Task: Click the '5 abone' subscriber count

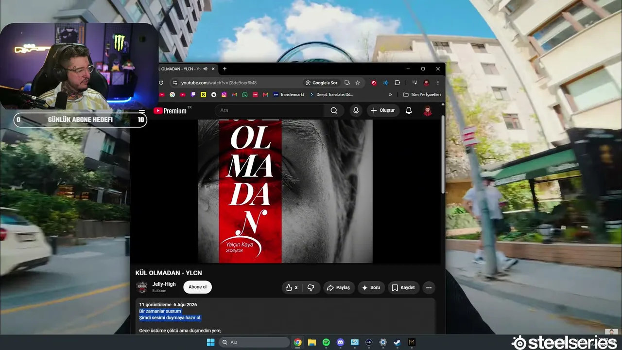Action: pos(159,291)
